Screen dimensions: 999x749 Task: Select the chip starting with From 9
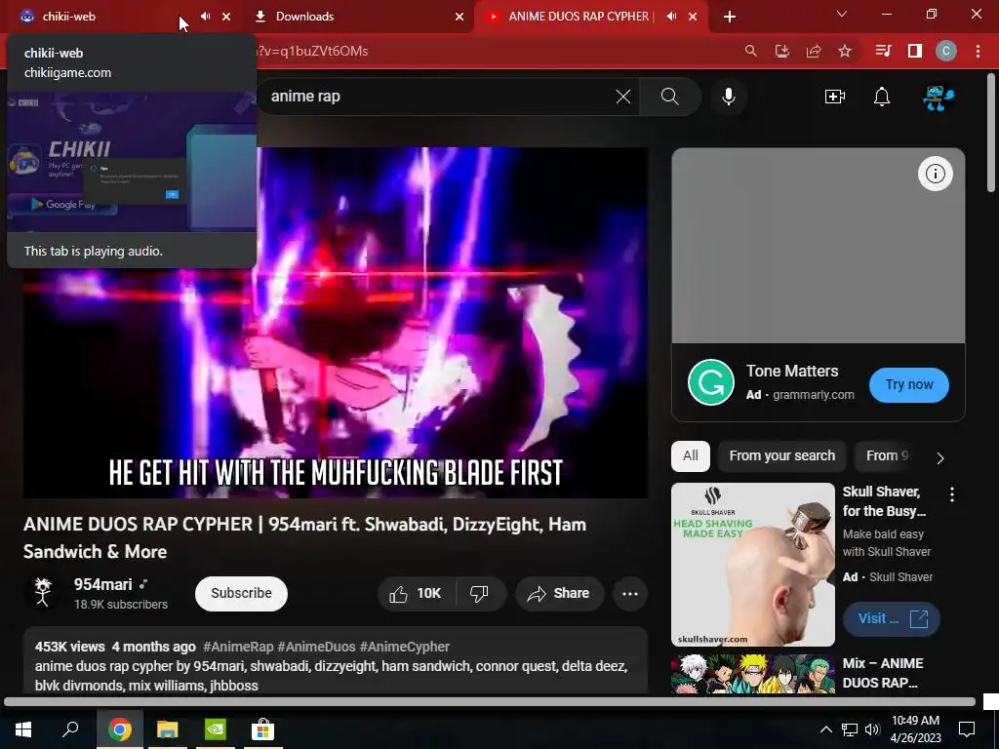coord(888,456)
